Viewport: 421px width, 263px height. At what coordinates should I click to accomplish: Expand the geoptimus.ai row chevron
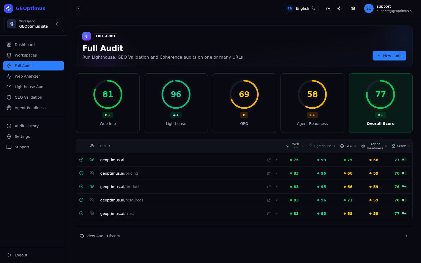[276, 160]
